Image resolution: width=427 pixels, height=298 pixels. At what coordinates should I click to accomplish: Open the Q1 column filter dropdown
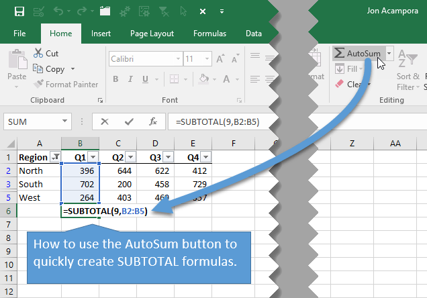point(93,157)
